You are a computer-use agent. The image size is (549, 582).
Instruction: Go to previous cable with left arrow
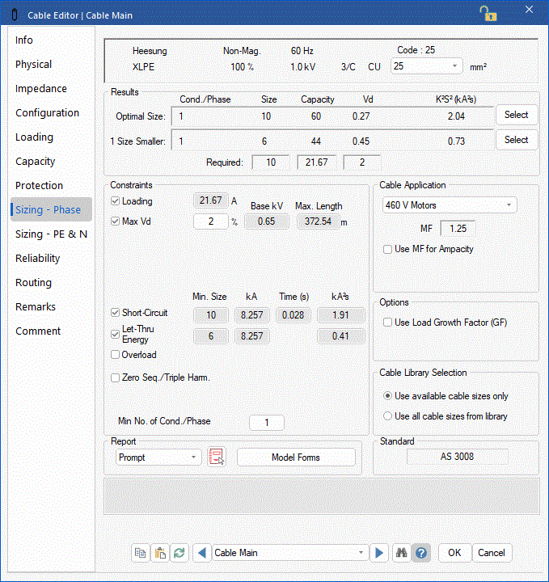[x=201, y=553]
